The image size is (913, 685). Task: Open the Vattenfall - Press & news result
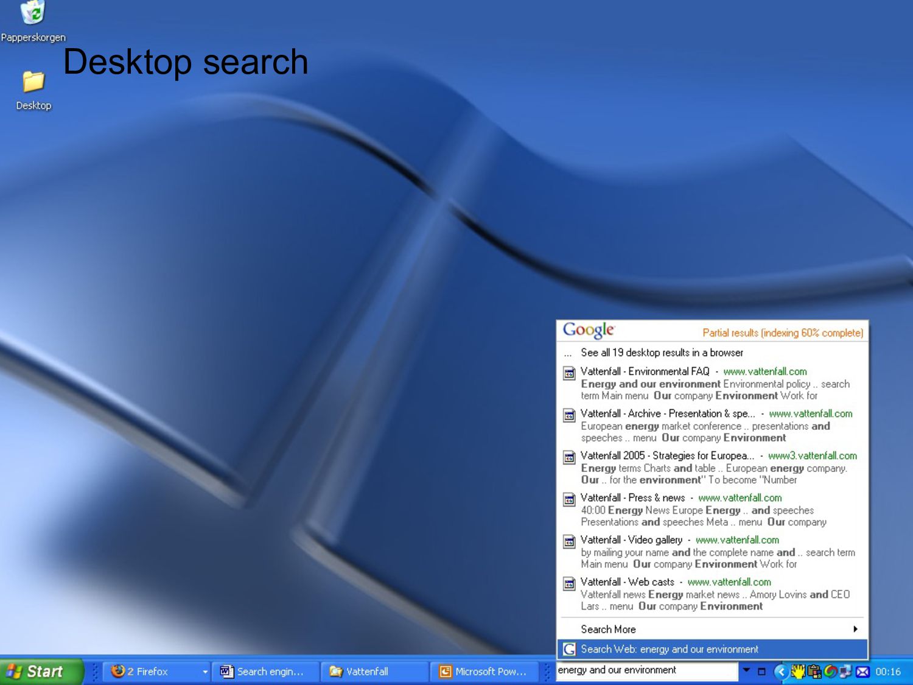point(632,497)
